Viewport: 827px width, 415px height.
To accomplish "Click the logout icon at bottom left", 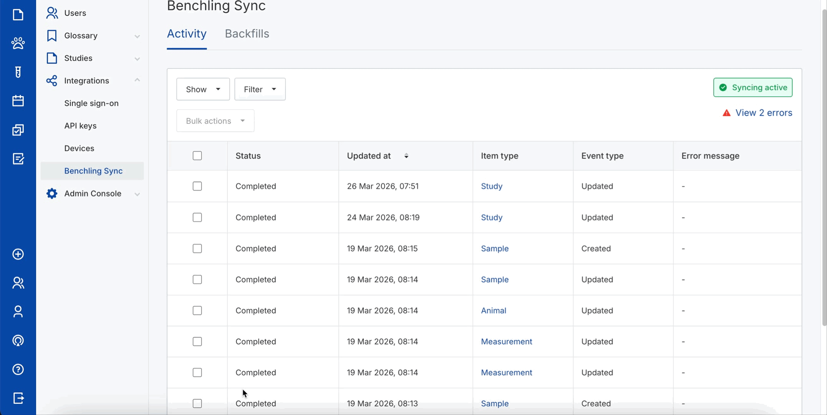I will (x=18, y=398).
